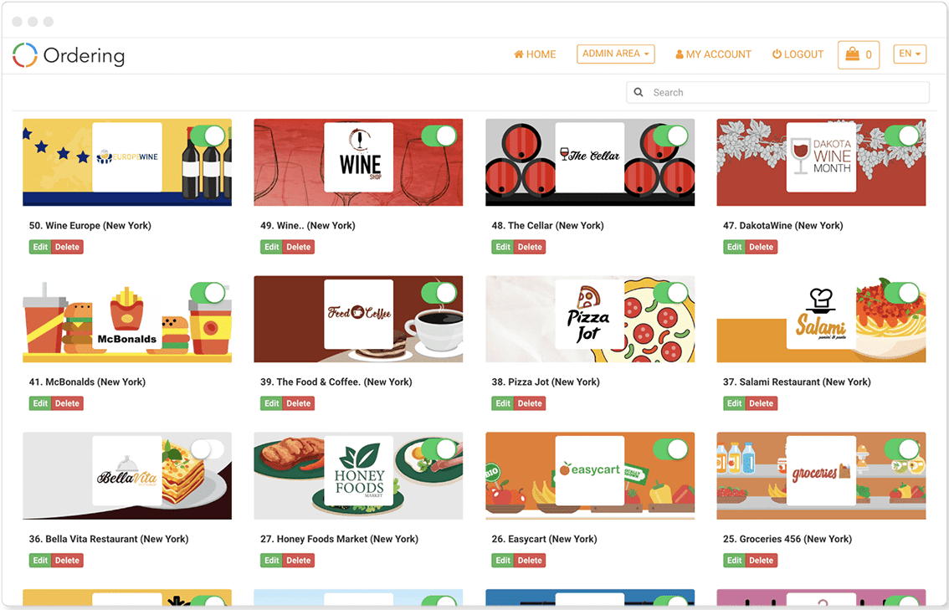Open the DakotaWine banner thumbnail
This screenshot has height=610, width=949.
pyautogui.click(x=821, y=162)
